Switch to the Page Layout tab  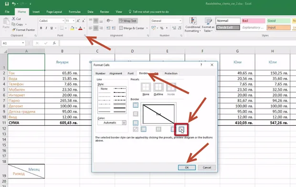(x=54, y=12)
